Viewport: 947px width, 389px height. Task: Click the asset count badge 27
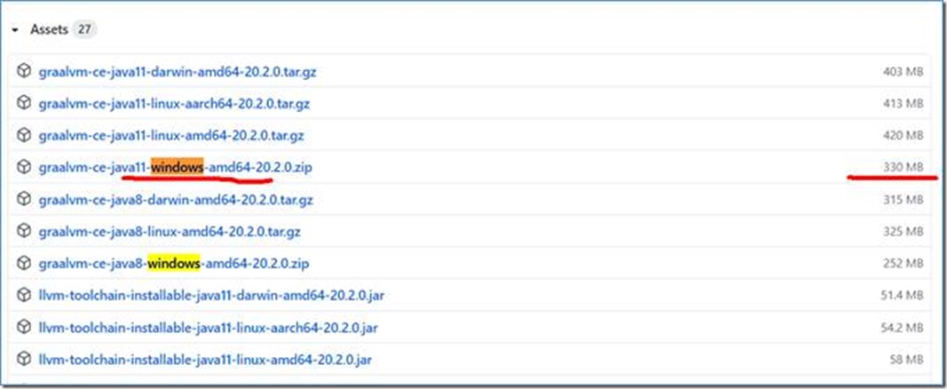84,29
